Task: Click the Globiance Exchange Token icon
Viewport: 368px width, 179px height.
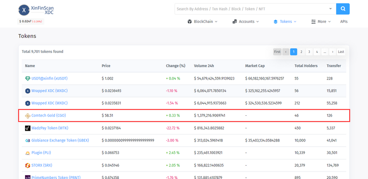Action: pyautogui.click(x=28, y=141)
